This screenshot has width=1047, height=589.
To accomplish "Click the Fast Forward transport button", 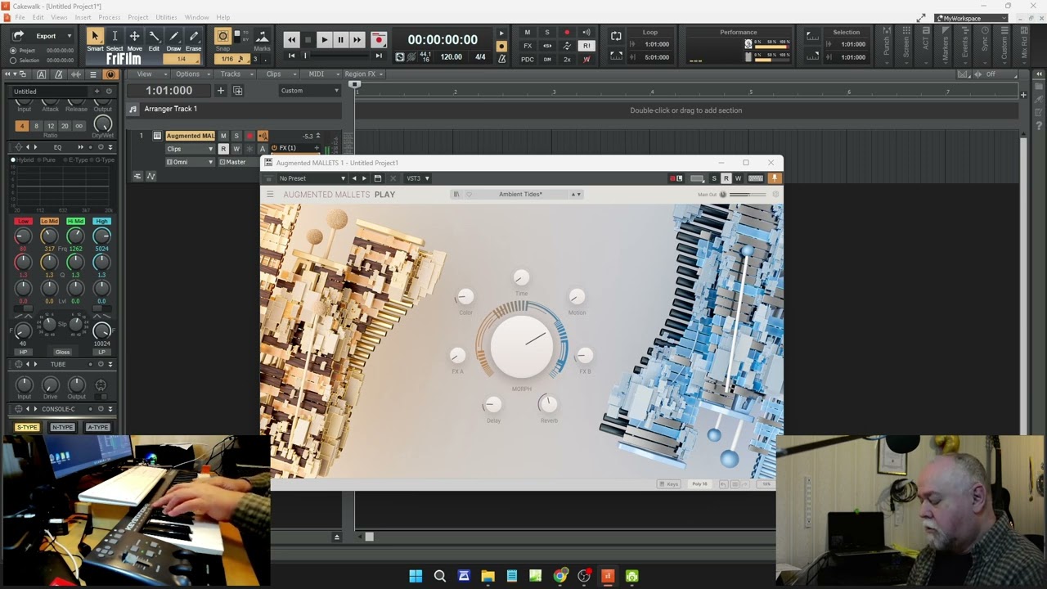I will (x=357, y=39).
